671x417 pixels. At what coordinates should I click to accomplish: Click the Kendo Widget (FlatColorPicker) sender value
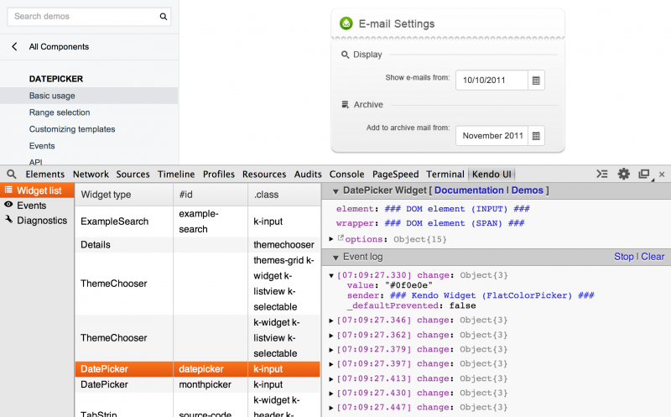492,295
